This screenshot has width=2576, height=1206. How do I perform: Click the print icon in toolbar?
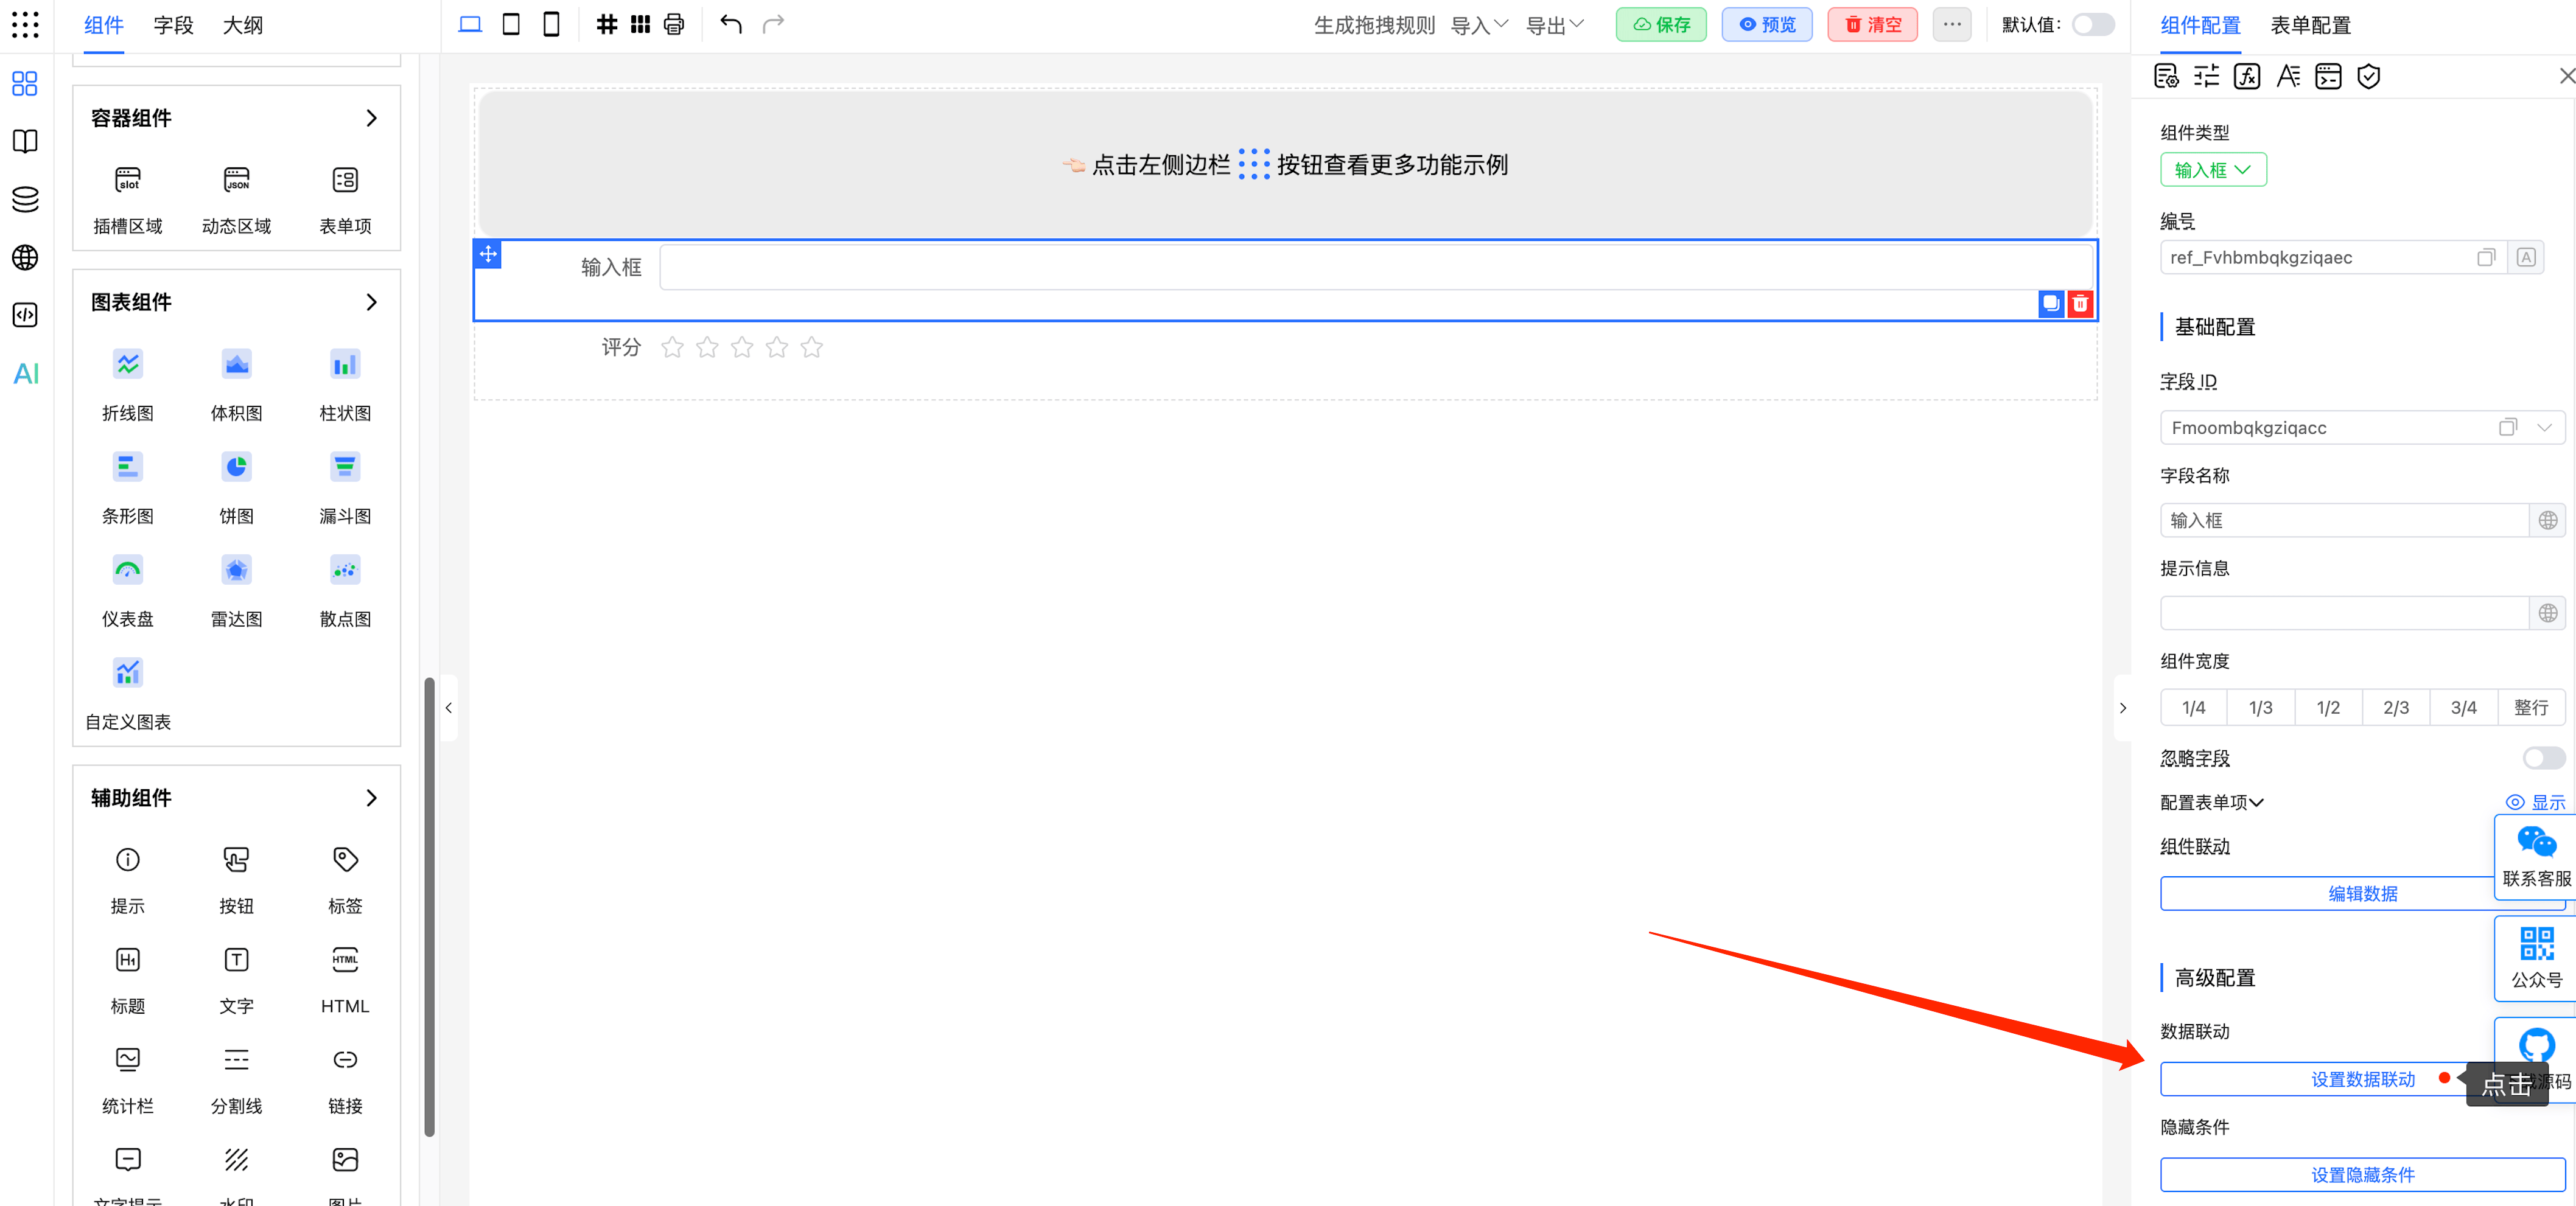674,24
